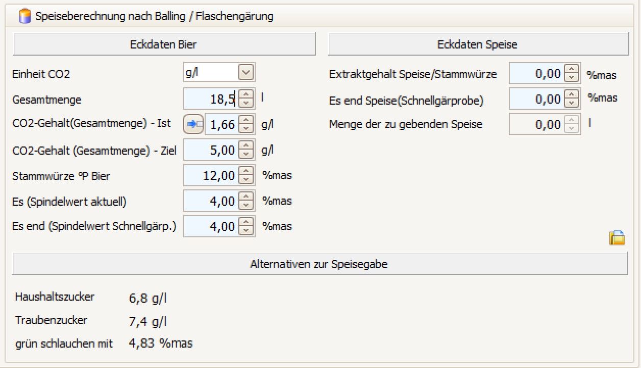Focus the CO2-Gehalt Ziel input field
This screenshot has height=368, width=641.
coord(211,150)
